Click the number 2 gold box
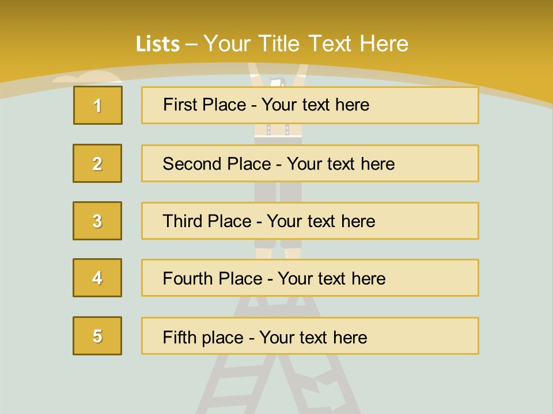Screen dimensions: 553x414 pos(97,163)
